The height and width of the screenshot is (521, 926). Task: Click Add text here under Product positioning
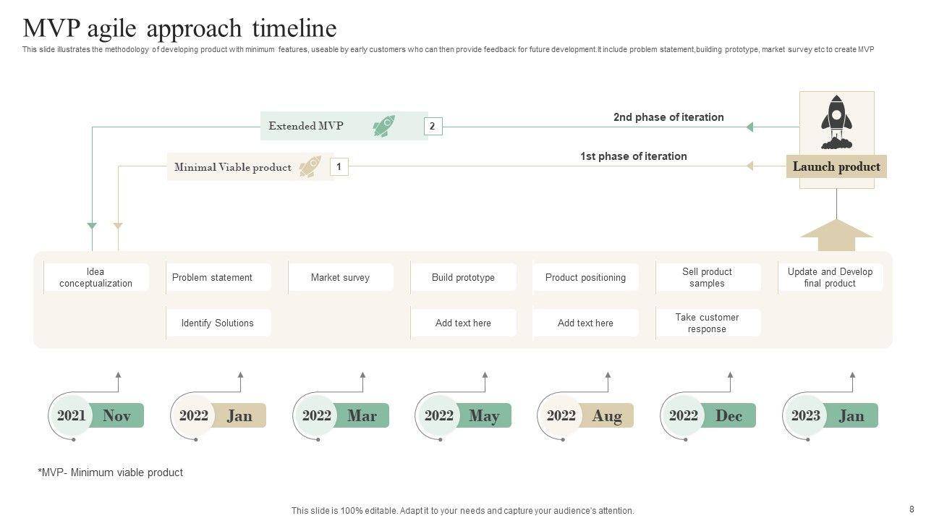coord(585,323)
